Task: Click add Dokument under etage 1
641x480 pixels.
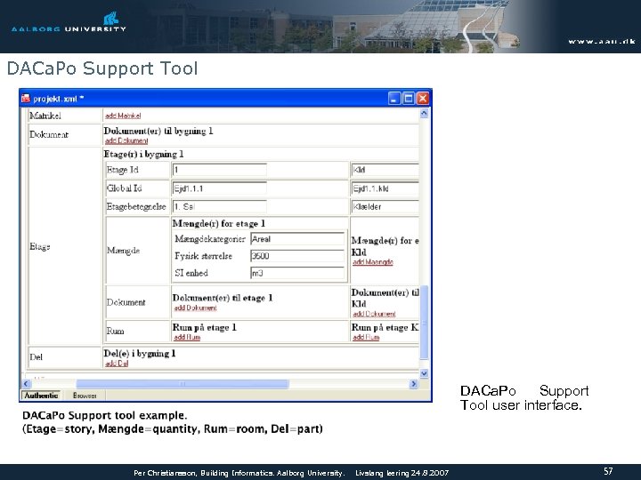Action: [195, 308]
